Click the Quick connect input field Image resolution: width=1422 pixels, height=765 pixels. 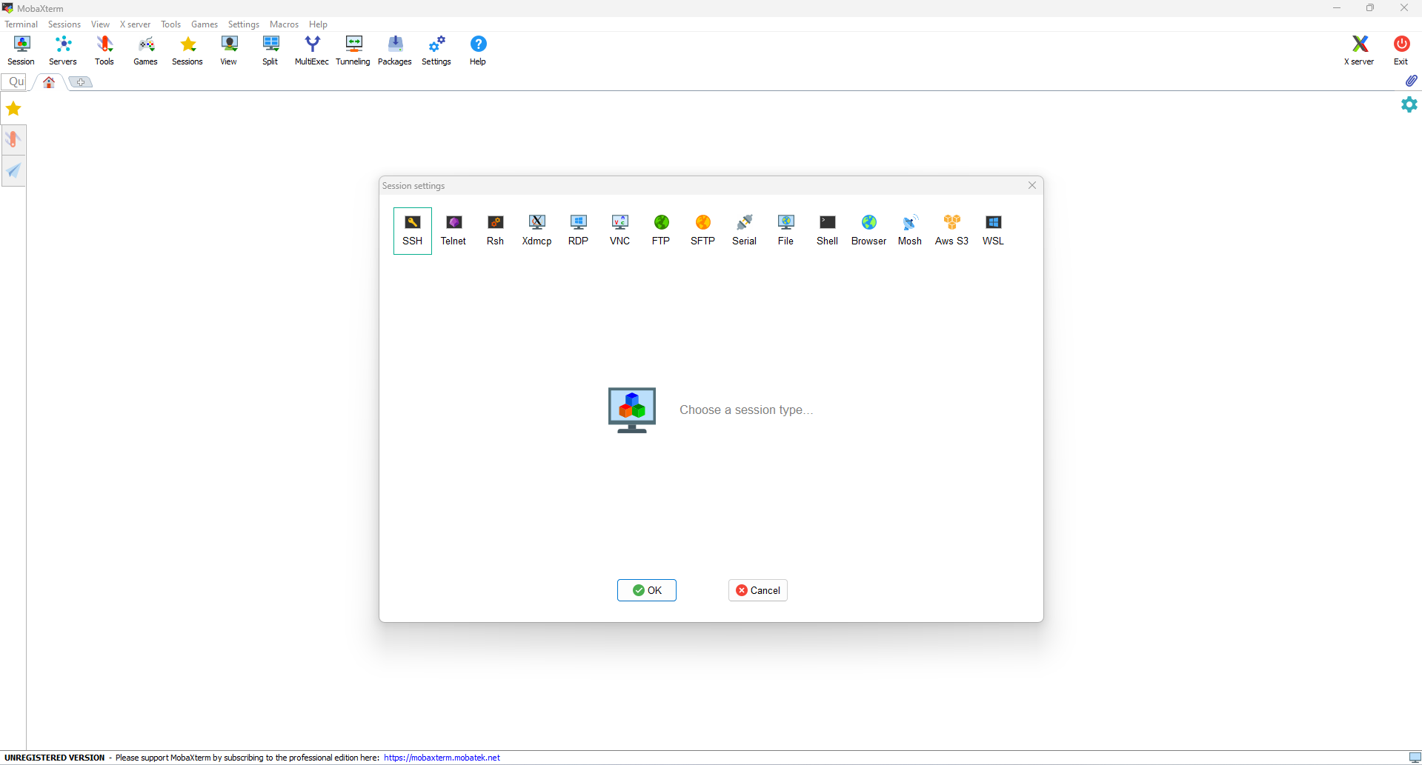tap(15, 81)
